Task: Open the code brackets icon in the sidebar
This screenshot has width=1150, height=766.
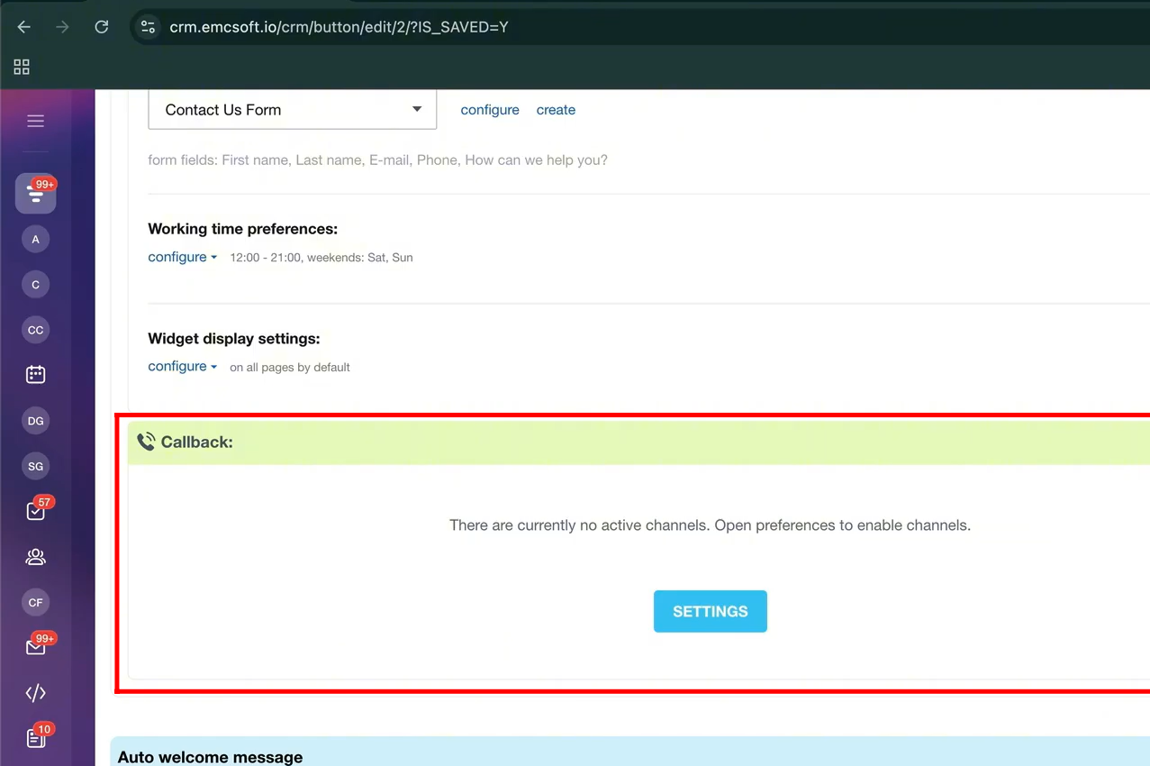Action: pos(35,693)
